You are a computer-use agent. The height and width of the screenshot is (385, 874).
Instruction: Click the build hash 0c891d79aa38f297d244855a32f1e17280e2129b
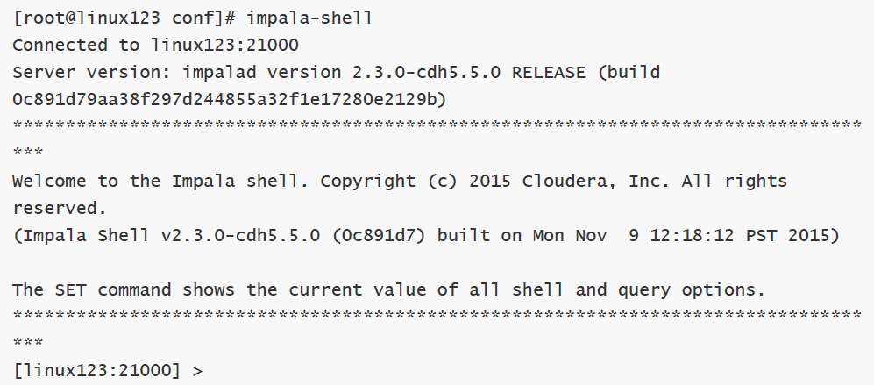click(x=224, y=100)
